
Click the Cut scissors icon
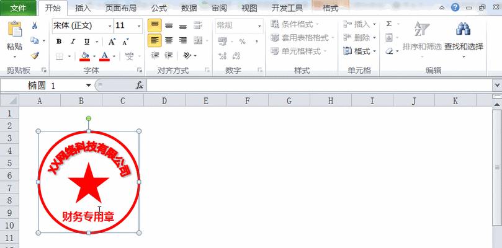pyautogui.click(x=35, y=26)
